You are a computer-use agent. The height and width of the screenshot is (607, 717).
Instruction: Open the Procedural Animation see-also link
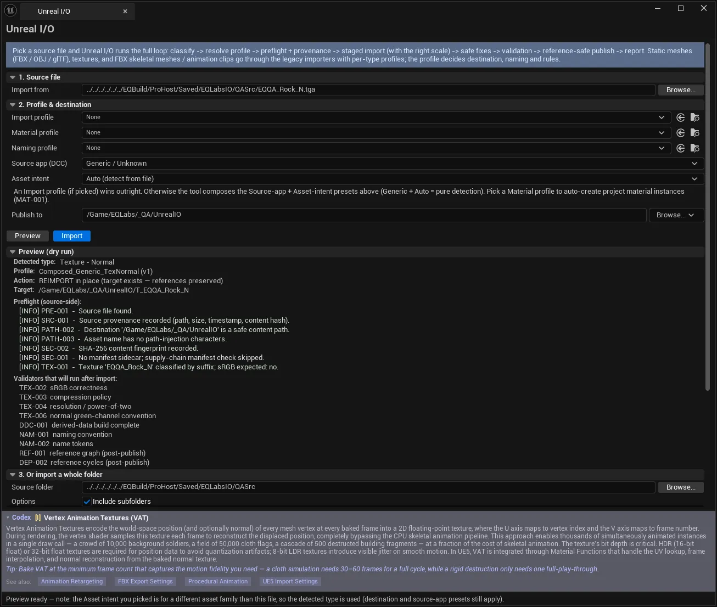coord(218,582)
